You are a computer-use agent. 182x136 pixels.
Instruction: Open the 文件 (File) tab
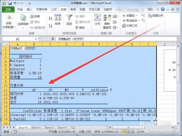[x=8, y=9]
